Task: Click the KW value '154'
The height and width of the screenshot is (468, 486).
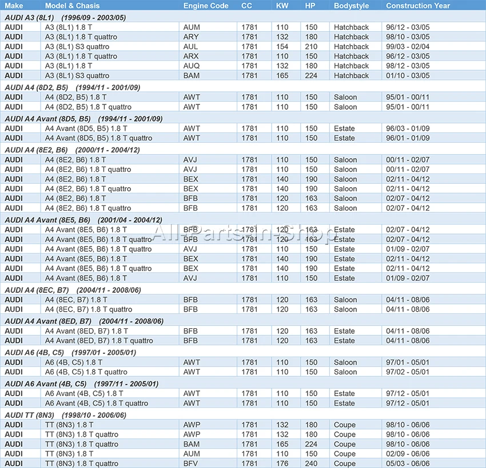Action: click(282, 47)
